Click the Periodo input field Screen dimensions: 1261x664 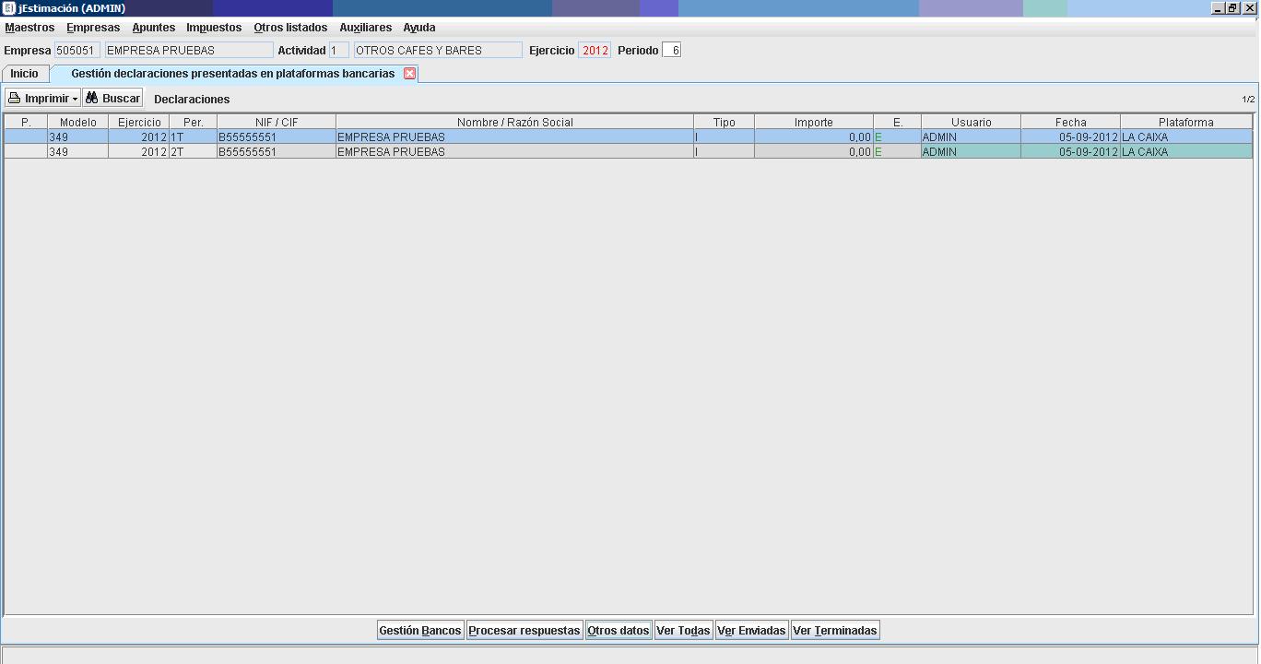pos(671,51)
